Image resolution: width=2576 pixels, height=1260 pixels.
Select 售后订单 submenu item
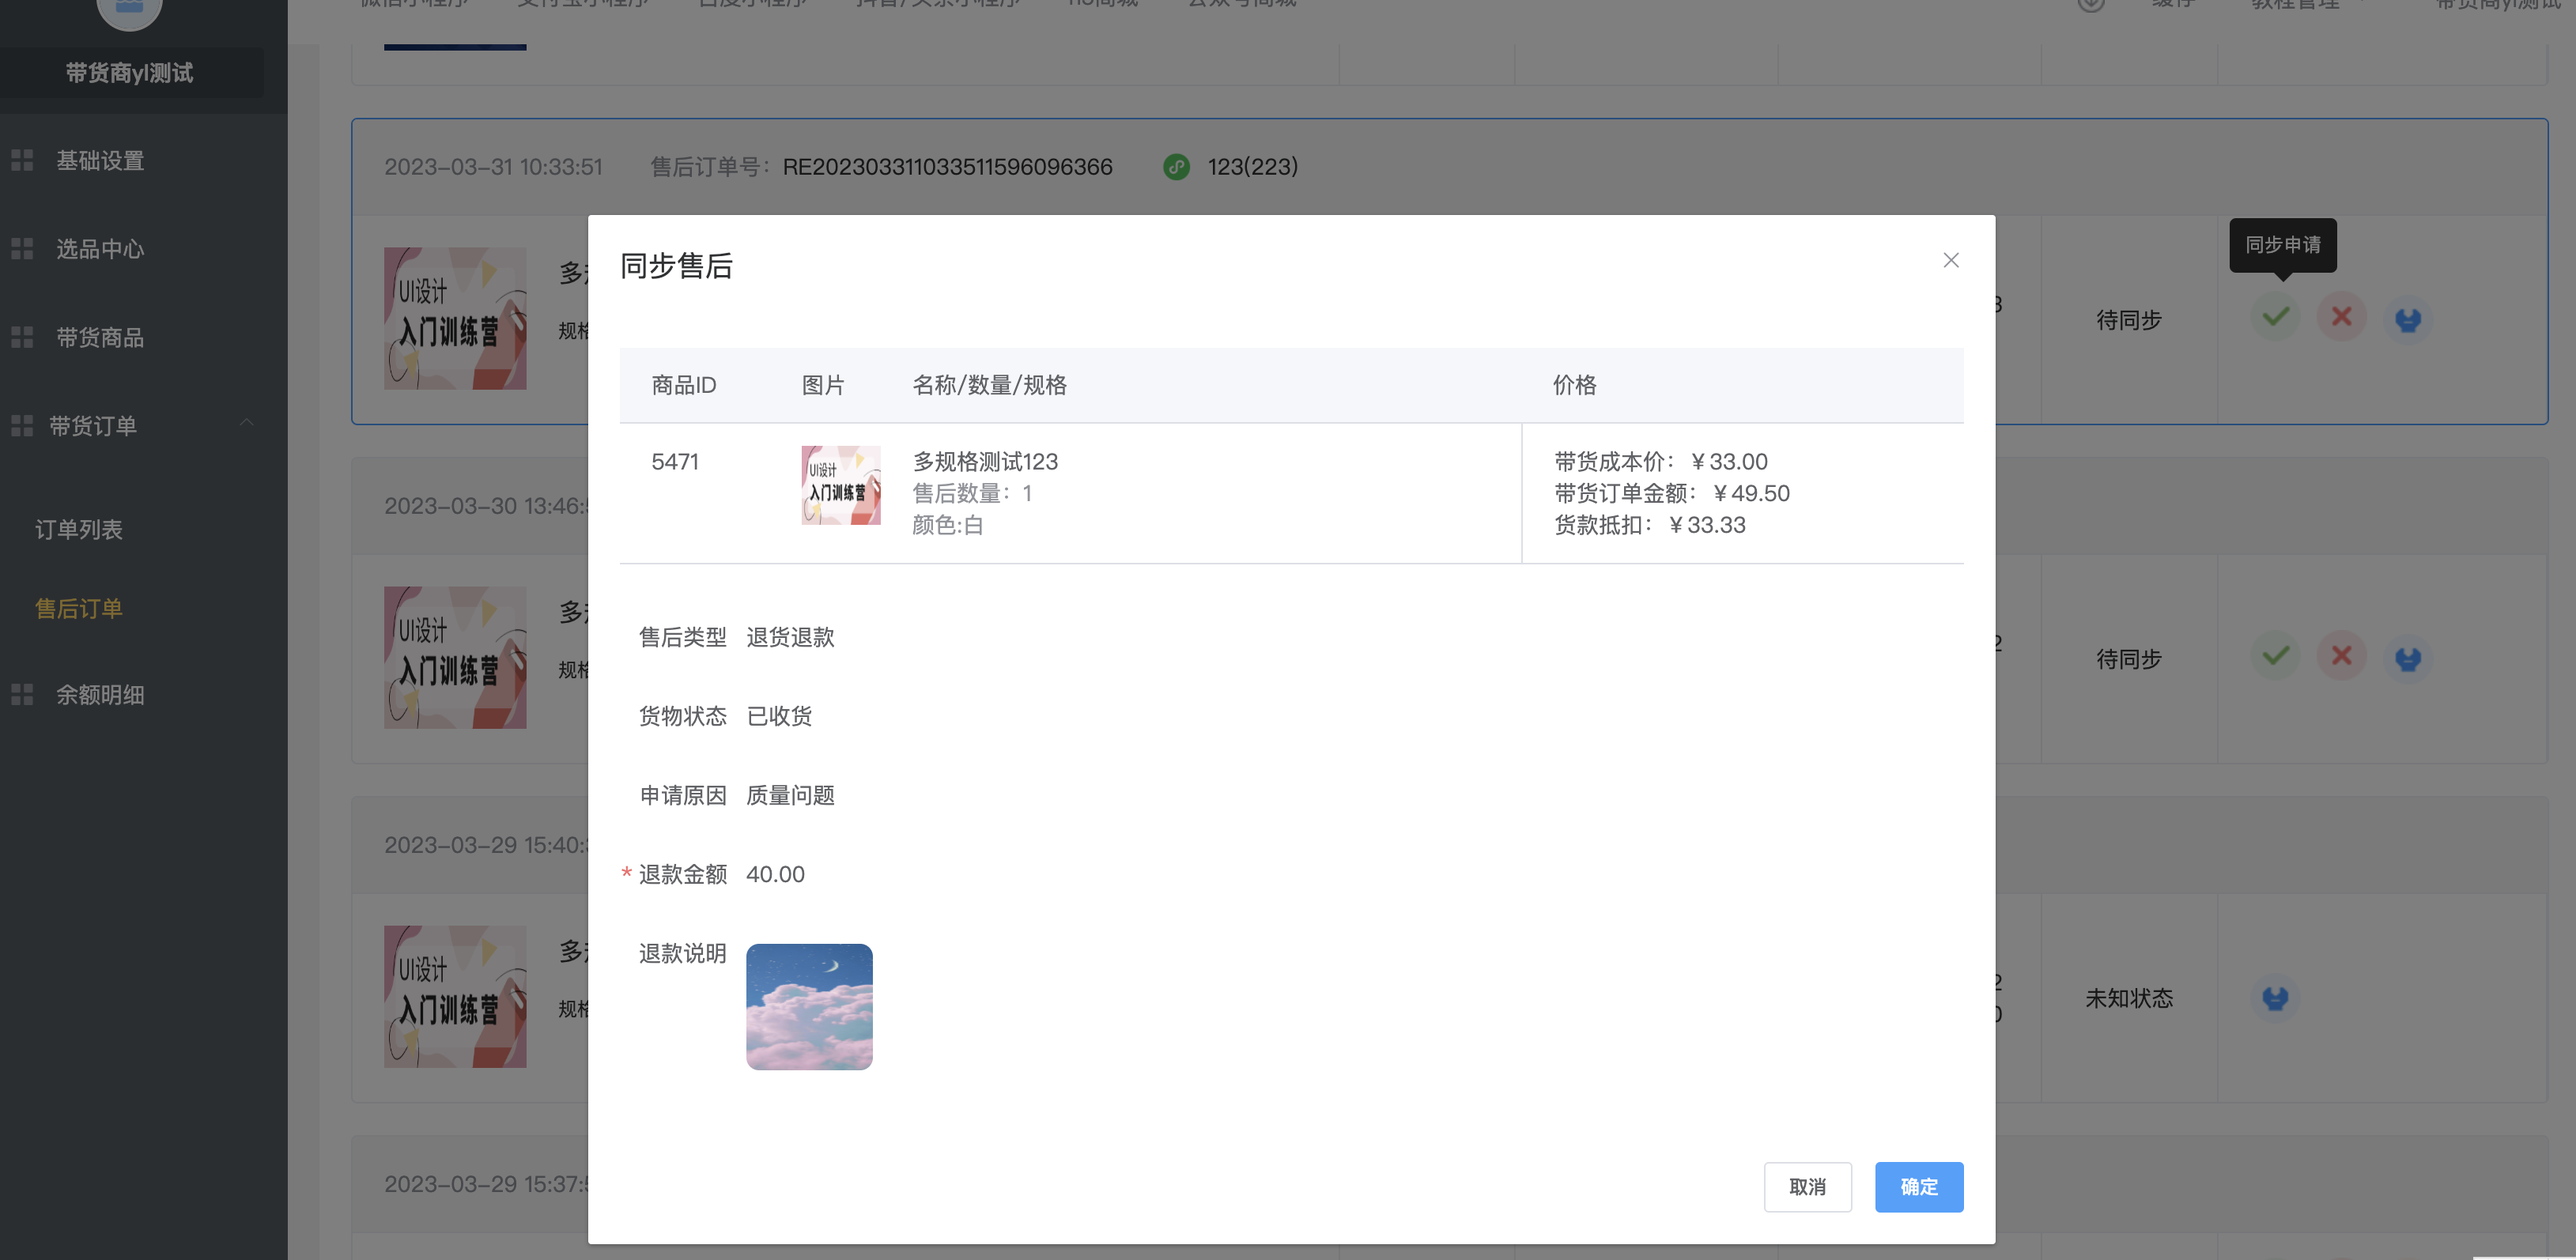[79, 608]
